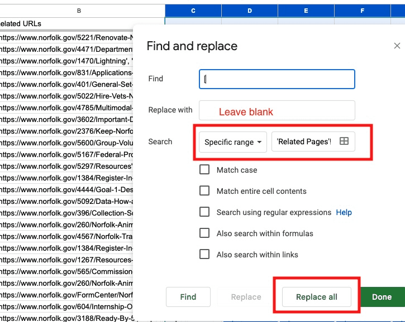Select cell with 4444/Goal-1-Des URL
Screen dimensions: 405x322
[x=66, y=189]
